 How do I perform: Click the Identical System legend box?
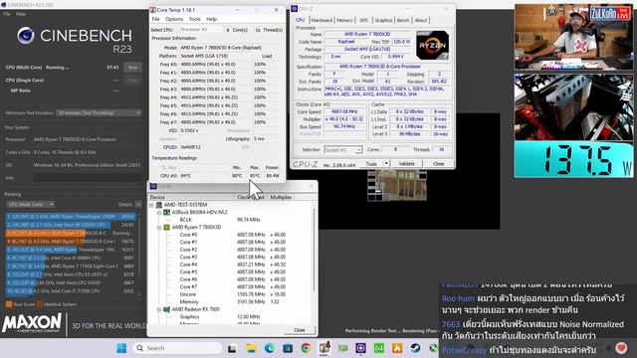[40, 304]
